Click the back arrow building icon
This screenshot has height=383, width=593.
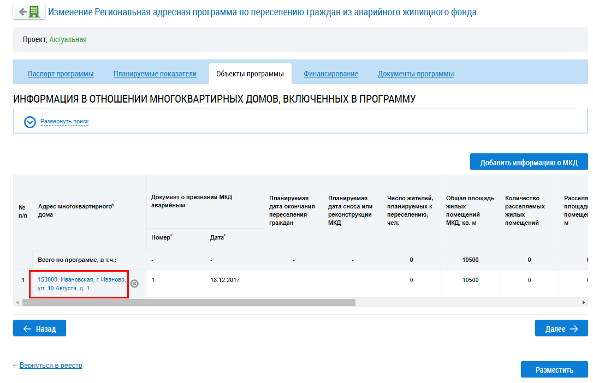click(x=29, y=11)
